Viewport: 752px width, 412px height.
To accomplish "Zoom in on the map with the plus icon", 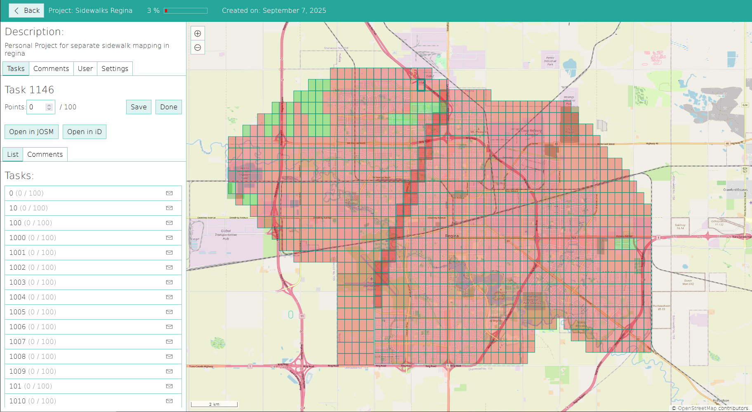I will coord(198,33).
